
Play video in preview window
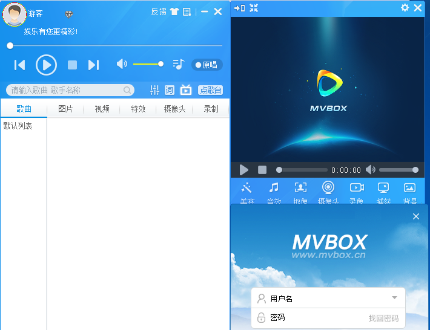[x=243, y=170]
